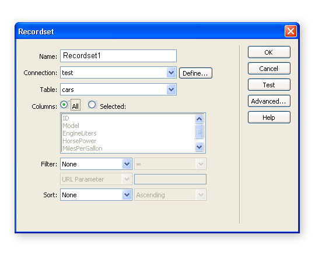The image size is (315, 256).
Task: Choose the Selected columns radio button
Action: [x=92, y=105]
